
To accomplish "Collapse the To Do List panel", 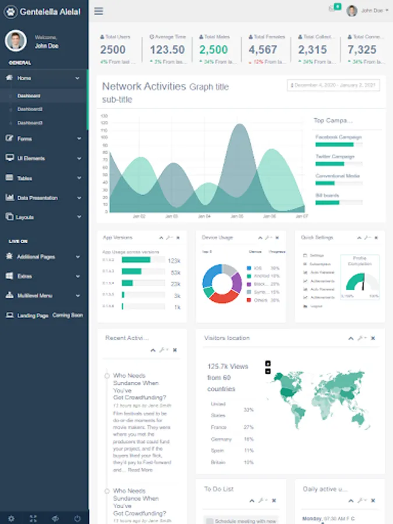I will (x=252, y=501).
